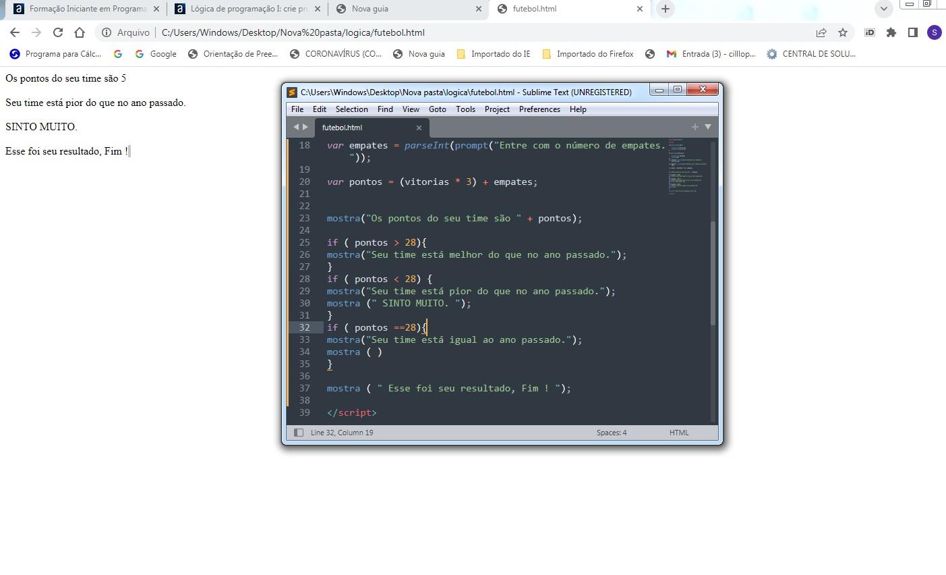The height and width of the screenshot is (575, 946).
Task: Open Programa para Cálc... bookmark
Action: point(55,54)
